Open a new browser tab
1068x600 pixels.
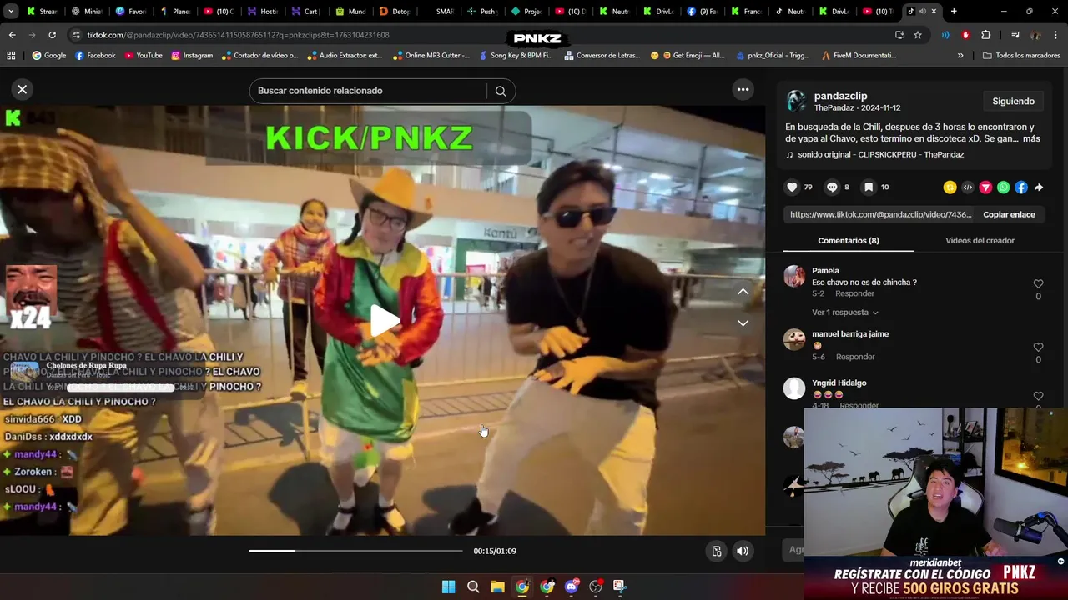click(954, 12)
